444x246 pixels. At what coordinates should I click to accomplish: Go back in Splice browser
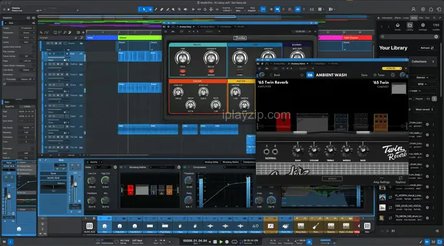(381, 27)
